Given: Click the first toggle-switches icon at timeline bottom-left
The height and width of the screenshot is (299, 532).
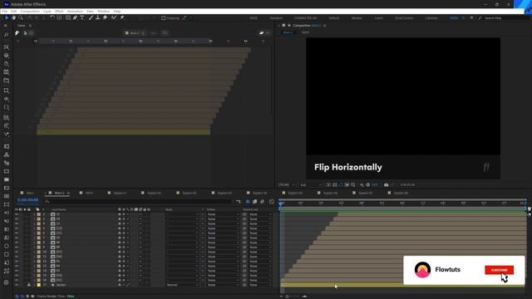Looking at the screenshot, I should pos(17,297).
